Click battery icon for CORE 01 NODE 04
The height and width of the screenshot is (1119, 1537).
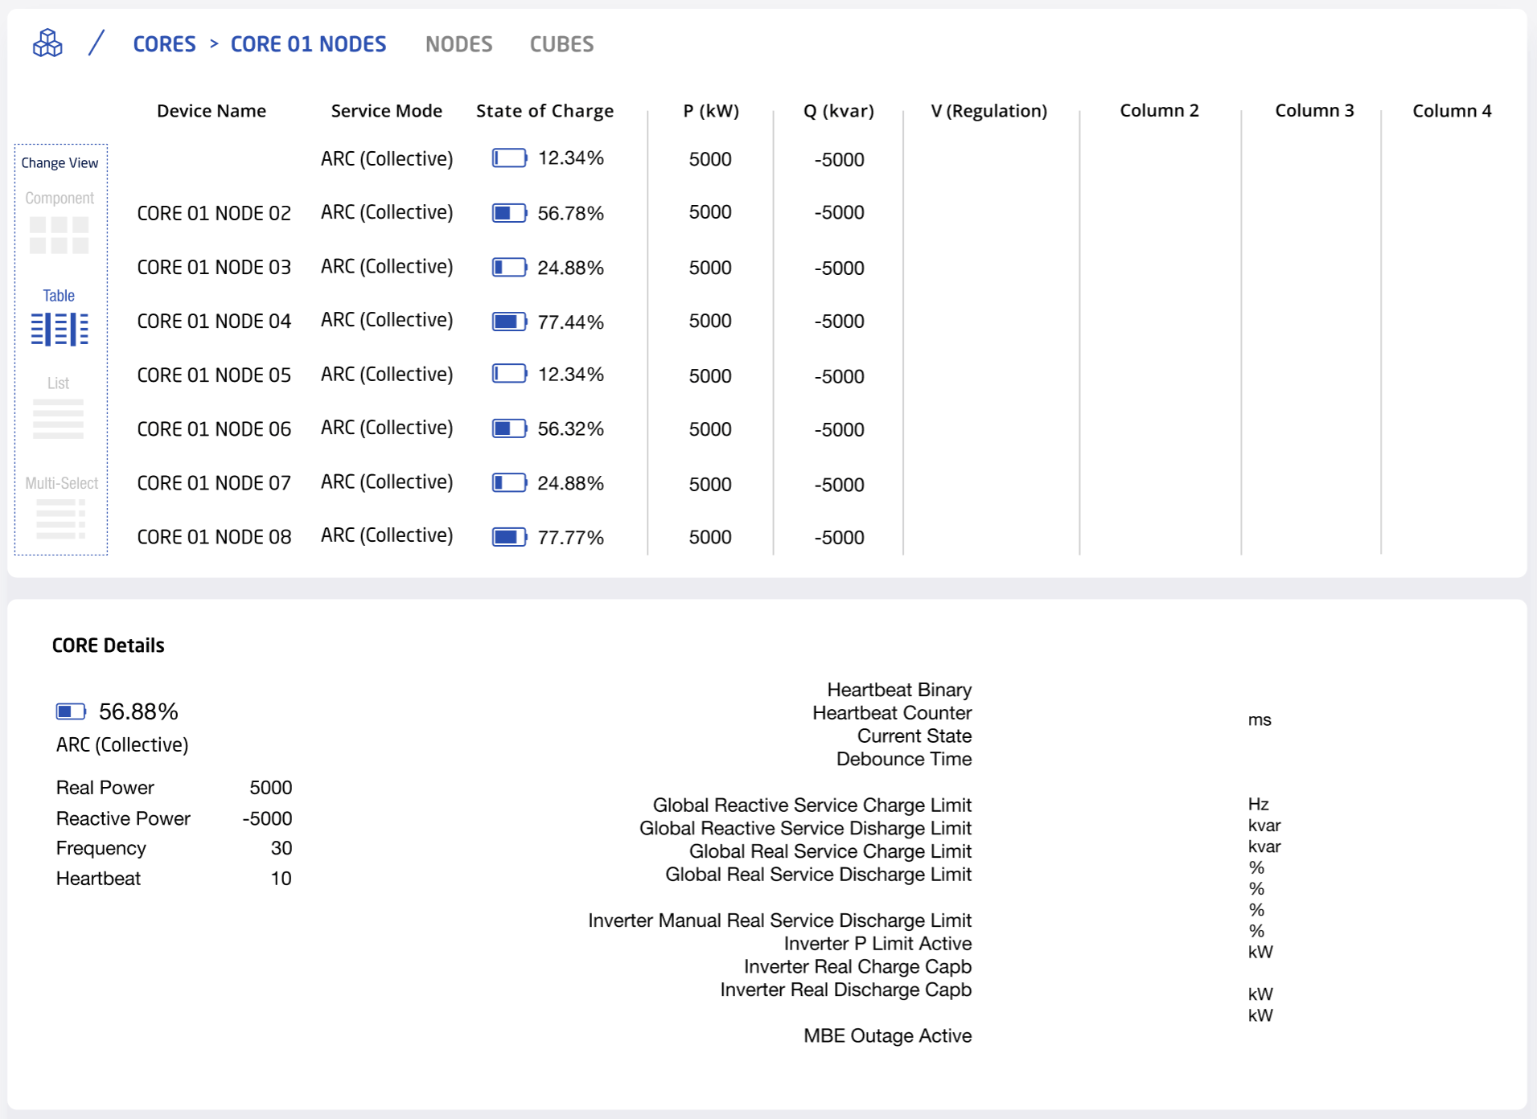[x=509, y=322]
